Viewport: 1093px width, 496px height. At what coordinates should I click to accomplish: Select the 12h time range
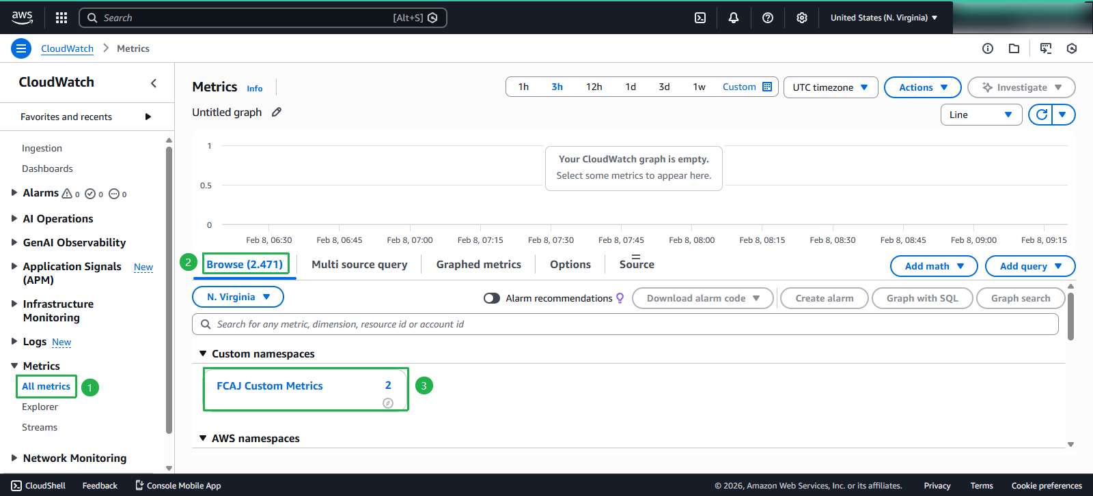point(594,87)
